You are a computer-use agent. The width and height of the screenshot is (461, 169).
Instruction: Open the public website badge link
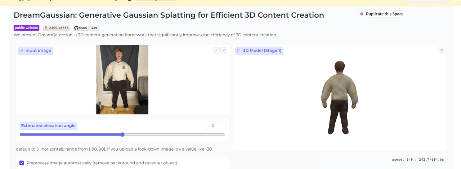(27, 28)
